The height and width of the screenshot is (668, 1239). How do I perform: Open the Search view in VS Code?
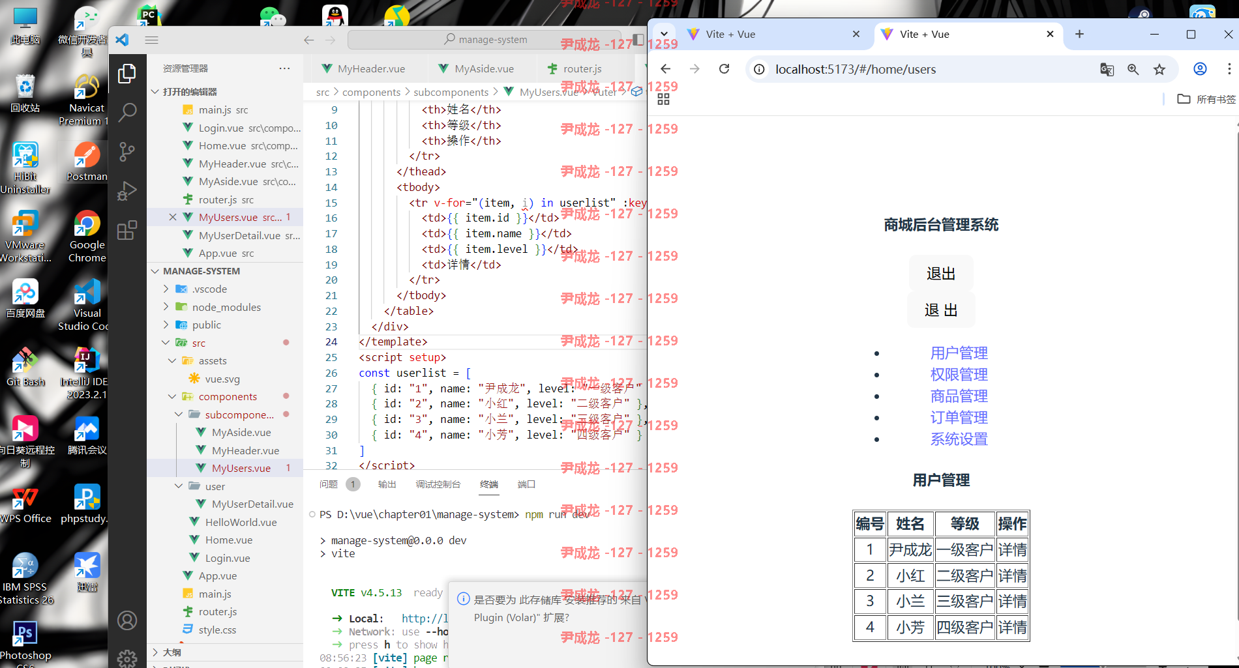point(127,113)
